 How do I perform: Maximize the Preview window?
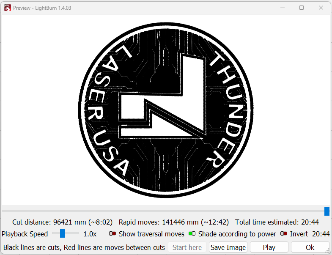pos(302,8)
